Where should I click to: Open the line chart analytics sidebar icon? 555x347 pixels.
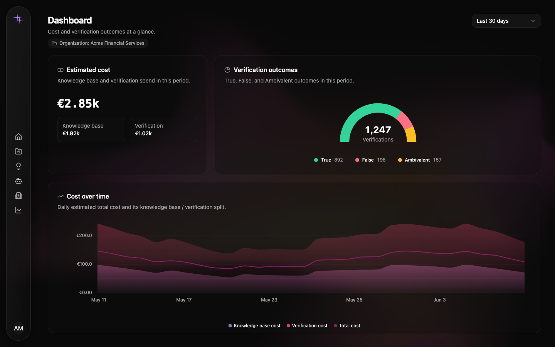pyautogui.click(x=18, y=210)
